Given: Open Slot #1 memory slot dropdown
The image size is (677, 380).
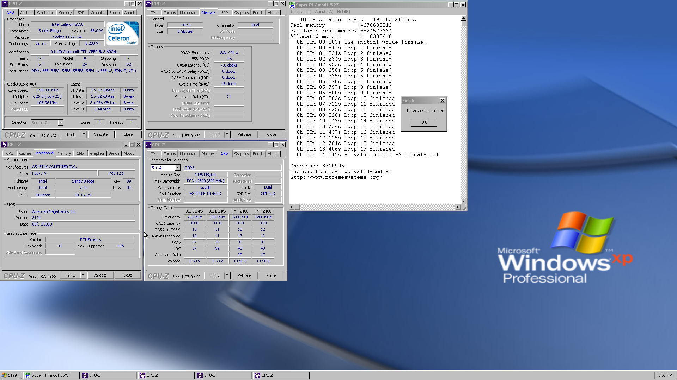Looking at the screenshot, I should pyautogui.click(x=177, y=168).
